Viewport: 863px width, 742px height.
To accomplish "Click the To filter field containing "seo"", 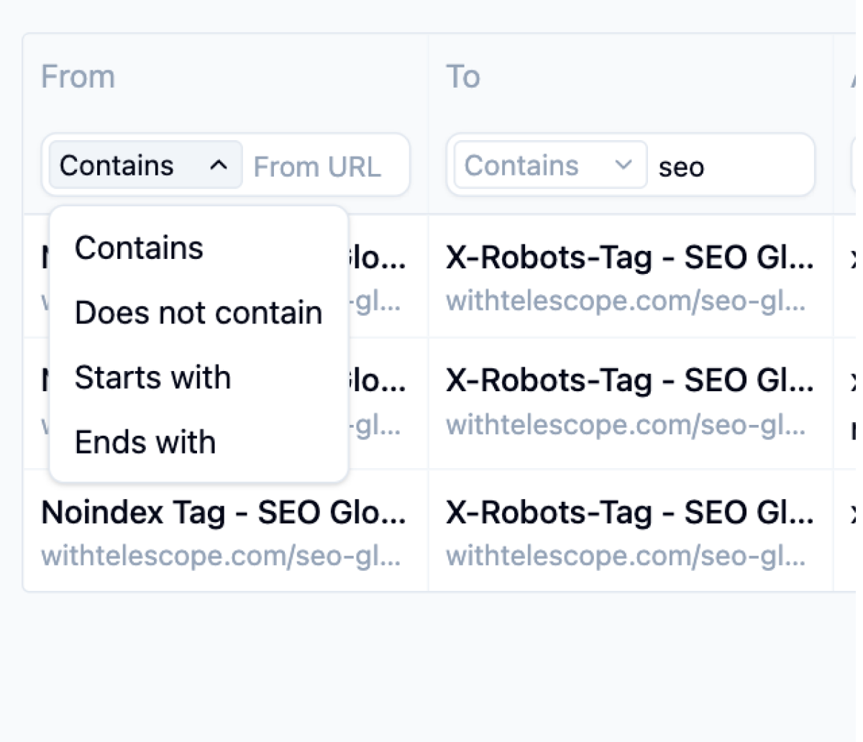I will [730, 167].
